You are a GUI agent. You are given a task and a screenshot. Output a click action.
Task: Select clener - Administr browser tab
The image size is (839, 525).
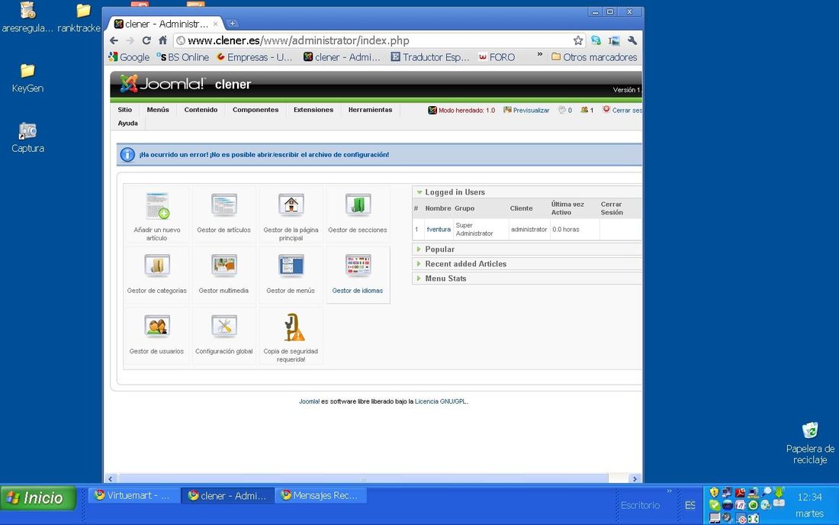pyautogui.click(x=166, y=24)
